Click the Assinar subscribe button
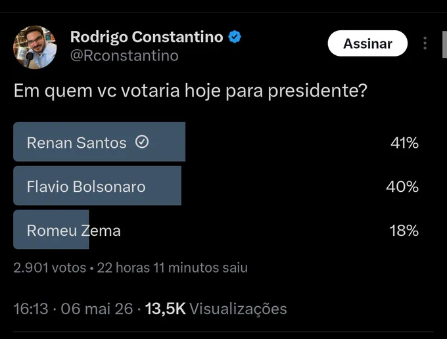The width and height of the screenshot is (447, 339). pos(367,43)
